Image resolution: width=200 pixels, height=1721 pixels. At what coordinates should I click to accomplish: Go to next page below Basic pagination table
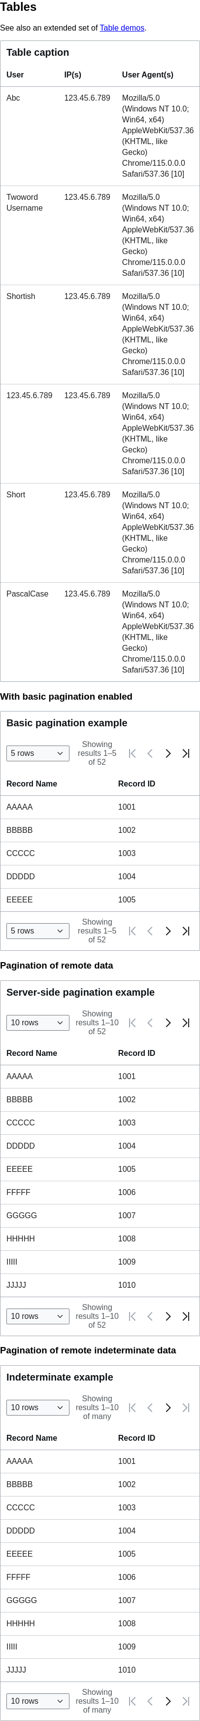click(x=168, y=931)
